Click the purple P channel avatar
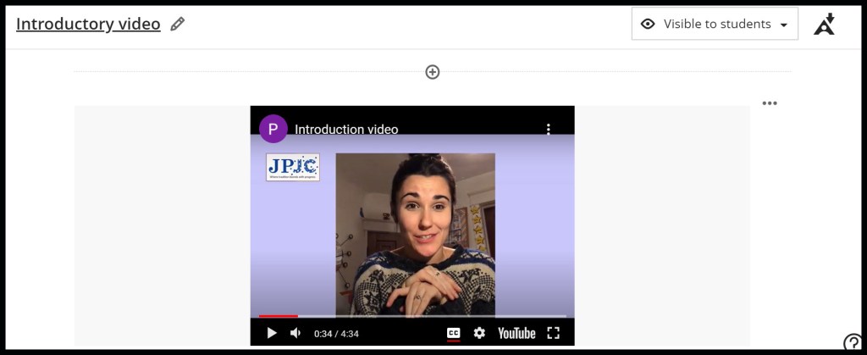 pyautogui.click(x=273, y=129)
